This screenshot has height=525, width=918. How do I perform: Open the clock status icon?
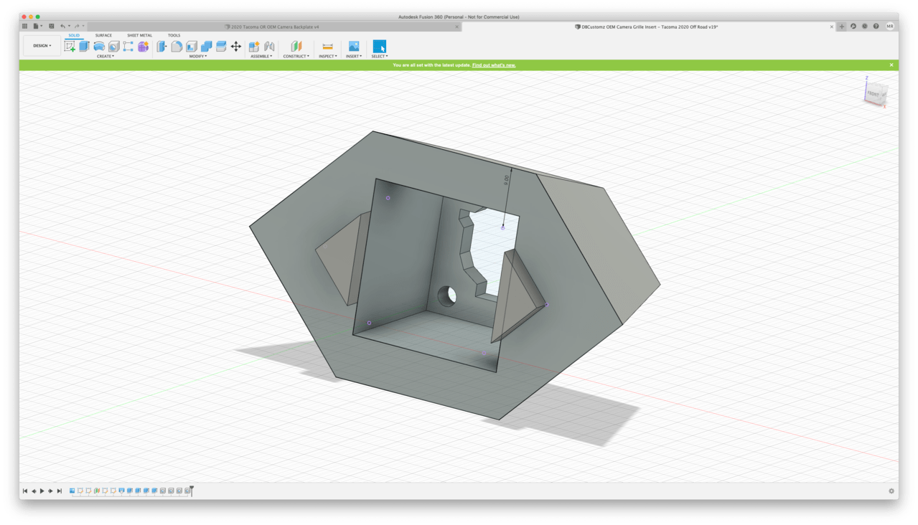point(865,27)
